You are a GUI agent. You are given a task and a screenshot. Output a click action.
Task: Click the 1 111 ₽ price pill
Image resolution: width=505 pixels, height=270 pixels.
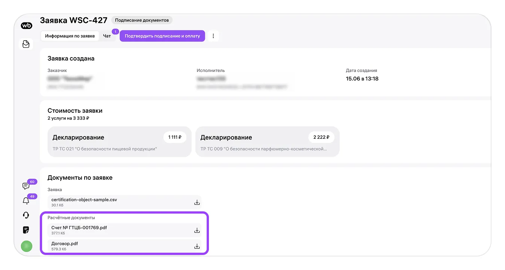pyautogui.click(x=175, y=137)
